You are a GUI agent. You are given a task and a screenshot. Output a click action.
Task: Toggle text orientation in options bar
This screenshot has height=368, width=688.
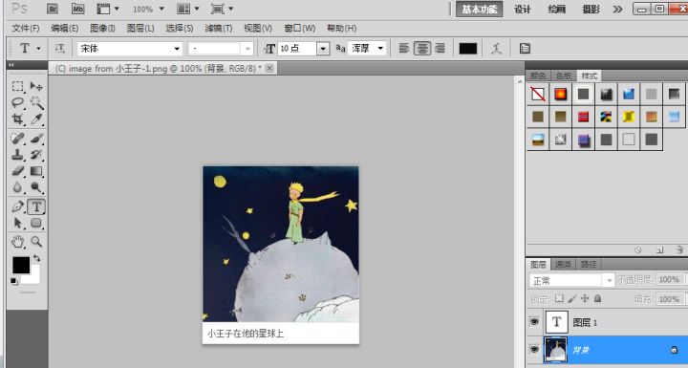coord(59,49)
